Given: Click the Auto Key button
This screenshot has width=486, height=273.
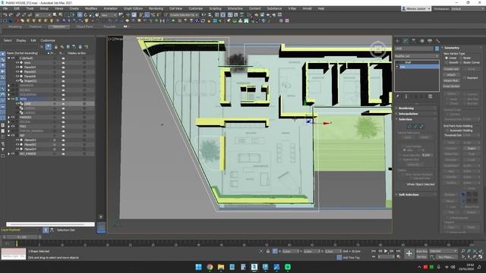Looking at the screenshot, I should [421, 251].
